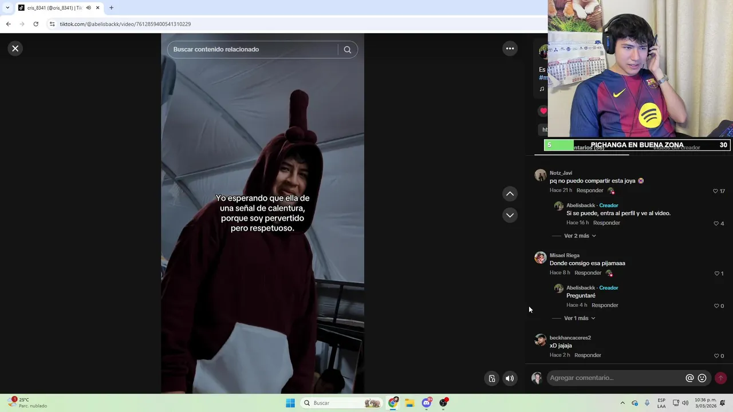The image size is (733, 412).
Task: Open the 25°C weather widget
Action: (28, 403)
